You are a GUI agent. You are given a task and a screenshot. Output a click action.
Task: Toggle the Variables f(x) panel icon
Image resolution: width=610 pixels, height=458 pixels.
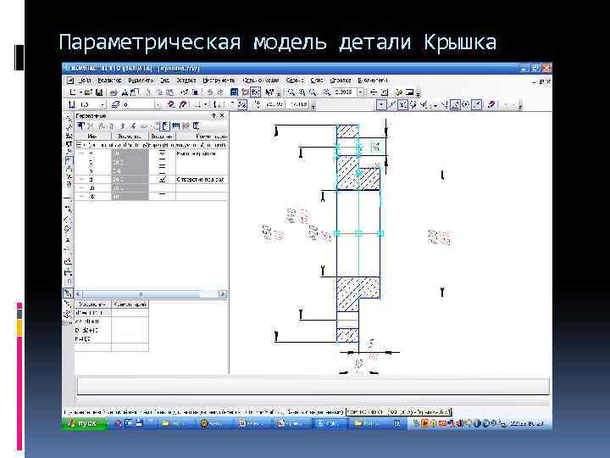coord(256,92)
